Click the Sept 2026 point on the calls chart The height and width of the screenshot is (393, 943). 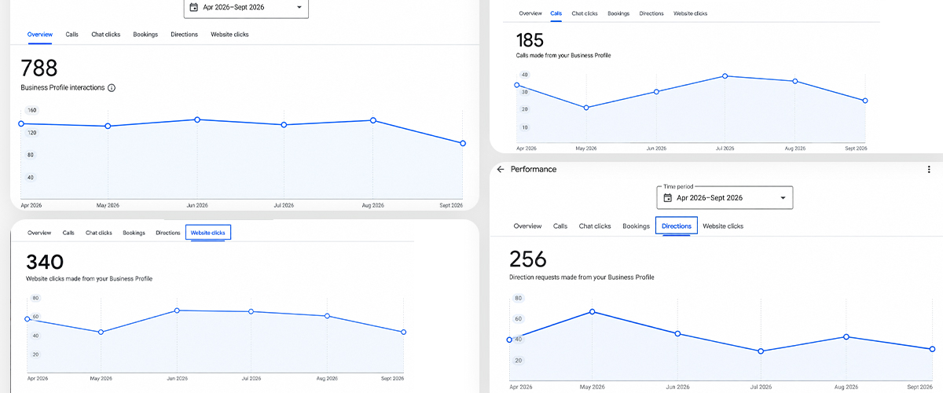[x=865, y=101]
